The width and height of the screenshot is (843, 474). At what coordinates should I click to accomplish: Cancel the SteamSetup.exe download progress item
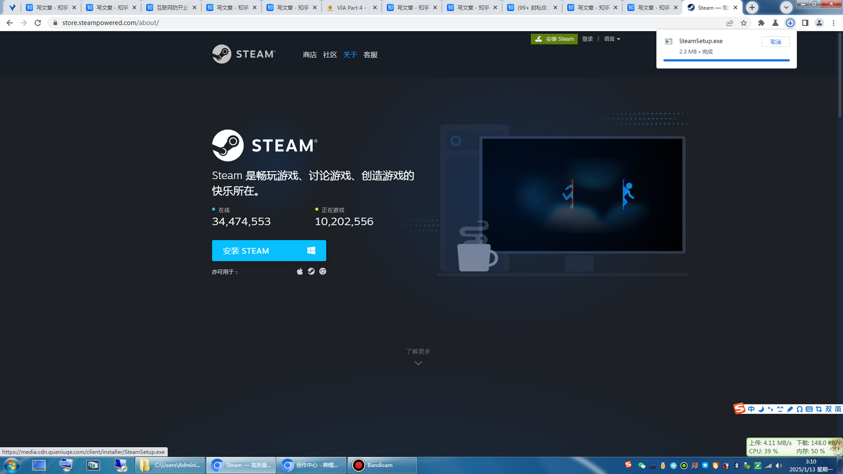tap(775, 42)
